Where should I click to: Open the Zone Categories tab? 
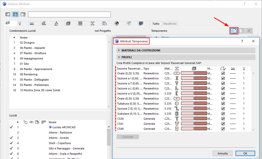[x=105, y=23]
